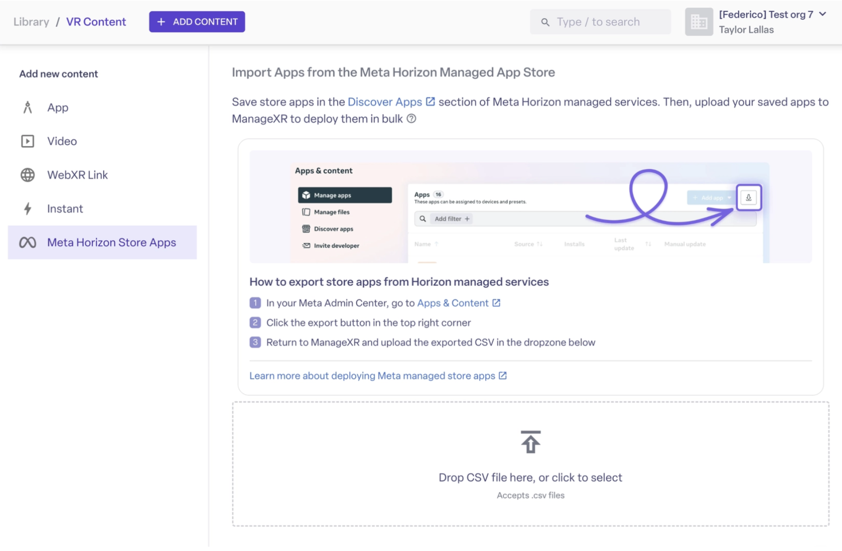Open Learn more about deploying Meta apps
The width and height of the screenshot is (842, 551).
pos(372,375)
